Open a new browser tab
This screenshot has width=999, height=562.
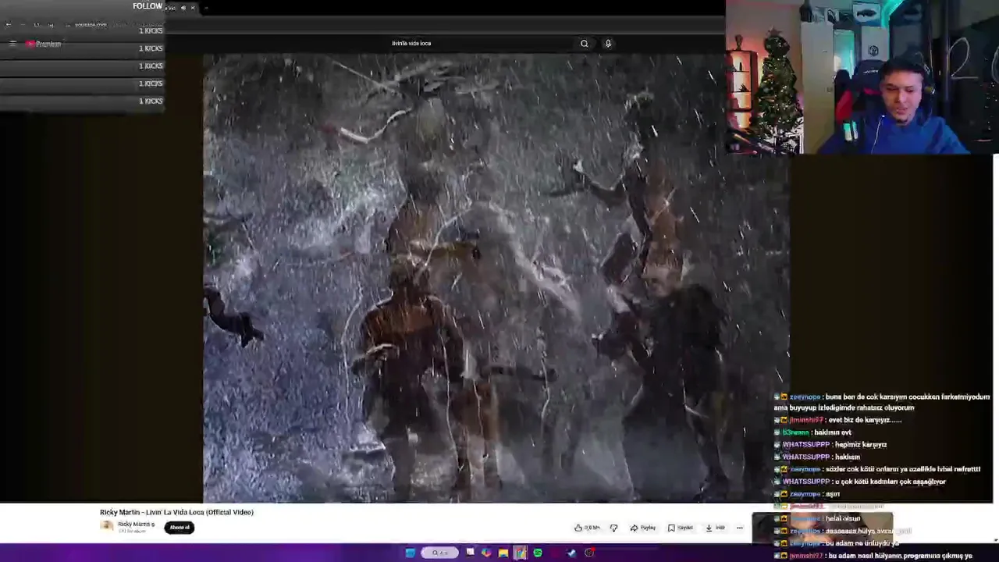click(x=207, y=8)
